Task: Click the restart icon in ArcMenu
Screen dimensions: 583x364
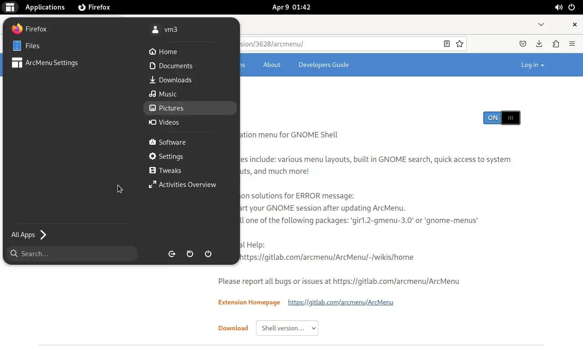Action: click(x=190, y=254)
